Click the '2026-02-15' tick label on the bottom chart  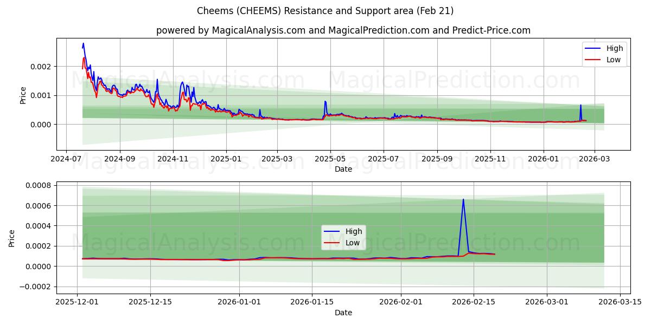[474, 303]
